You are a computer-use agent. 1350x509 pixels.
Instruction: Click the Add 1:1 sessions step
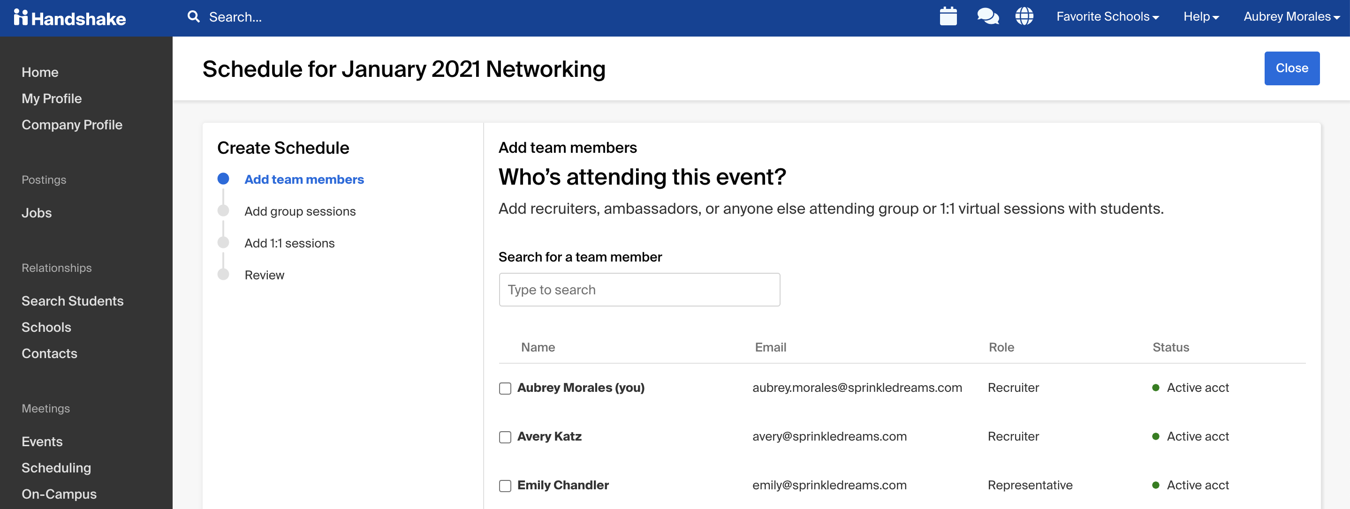click(x=289, y=242)
